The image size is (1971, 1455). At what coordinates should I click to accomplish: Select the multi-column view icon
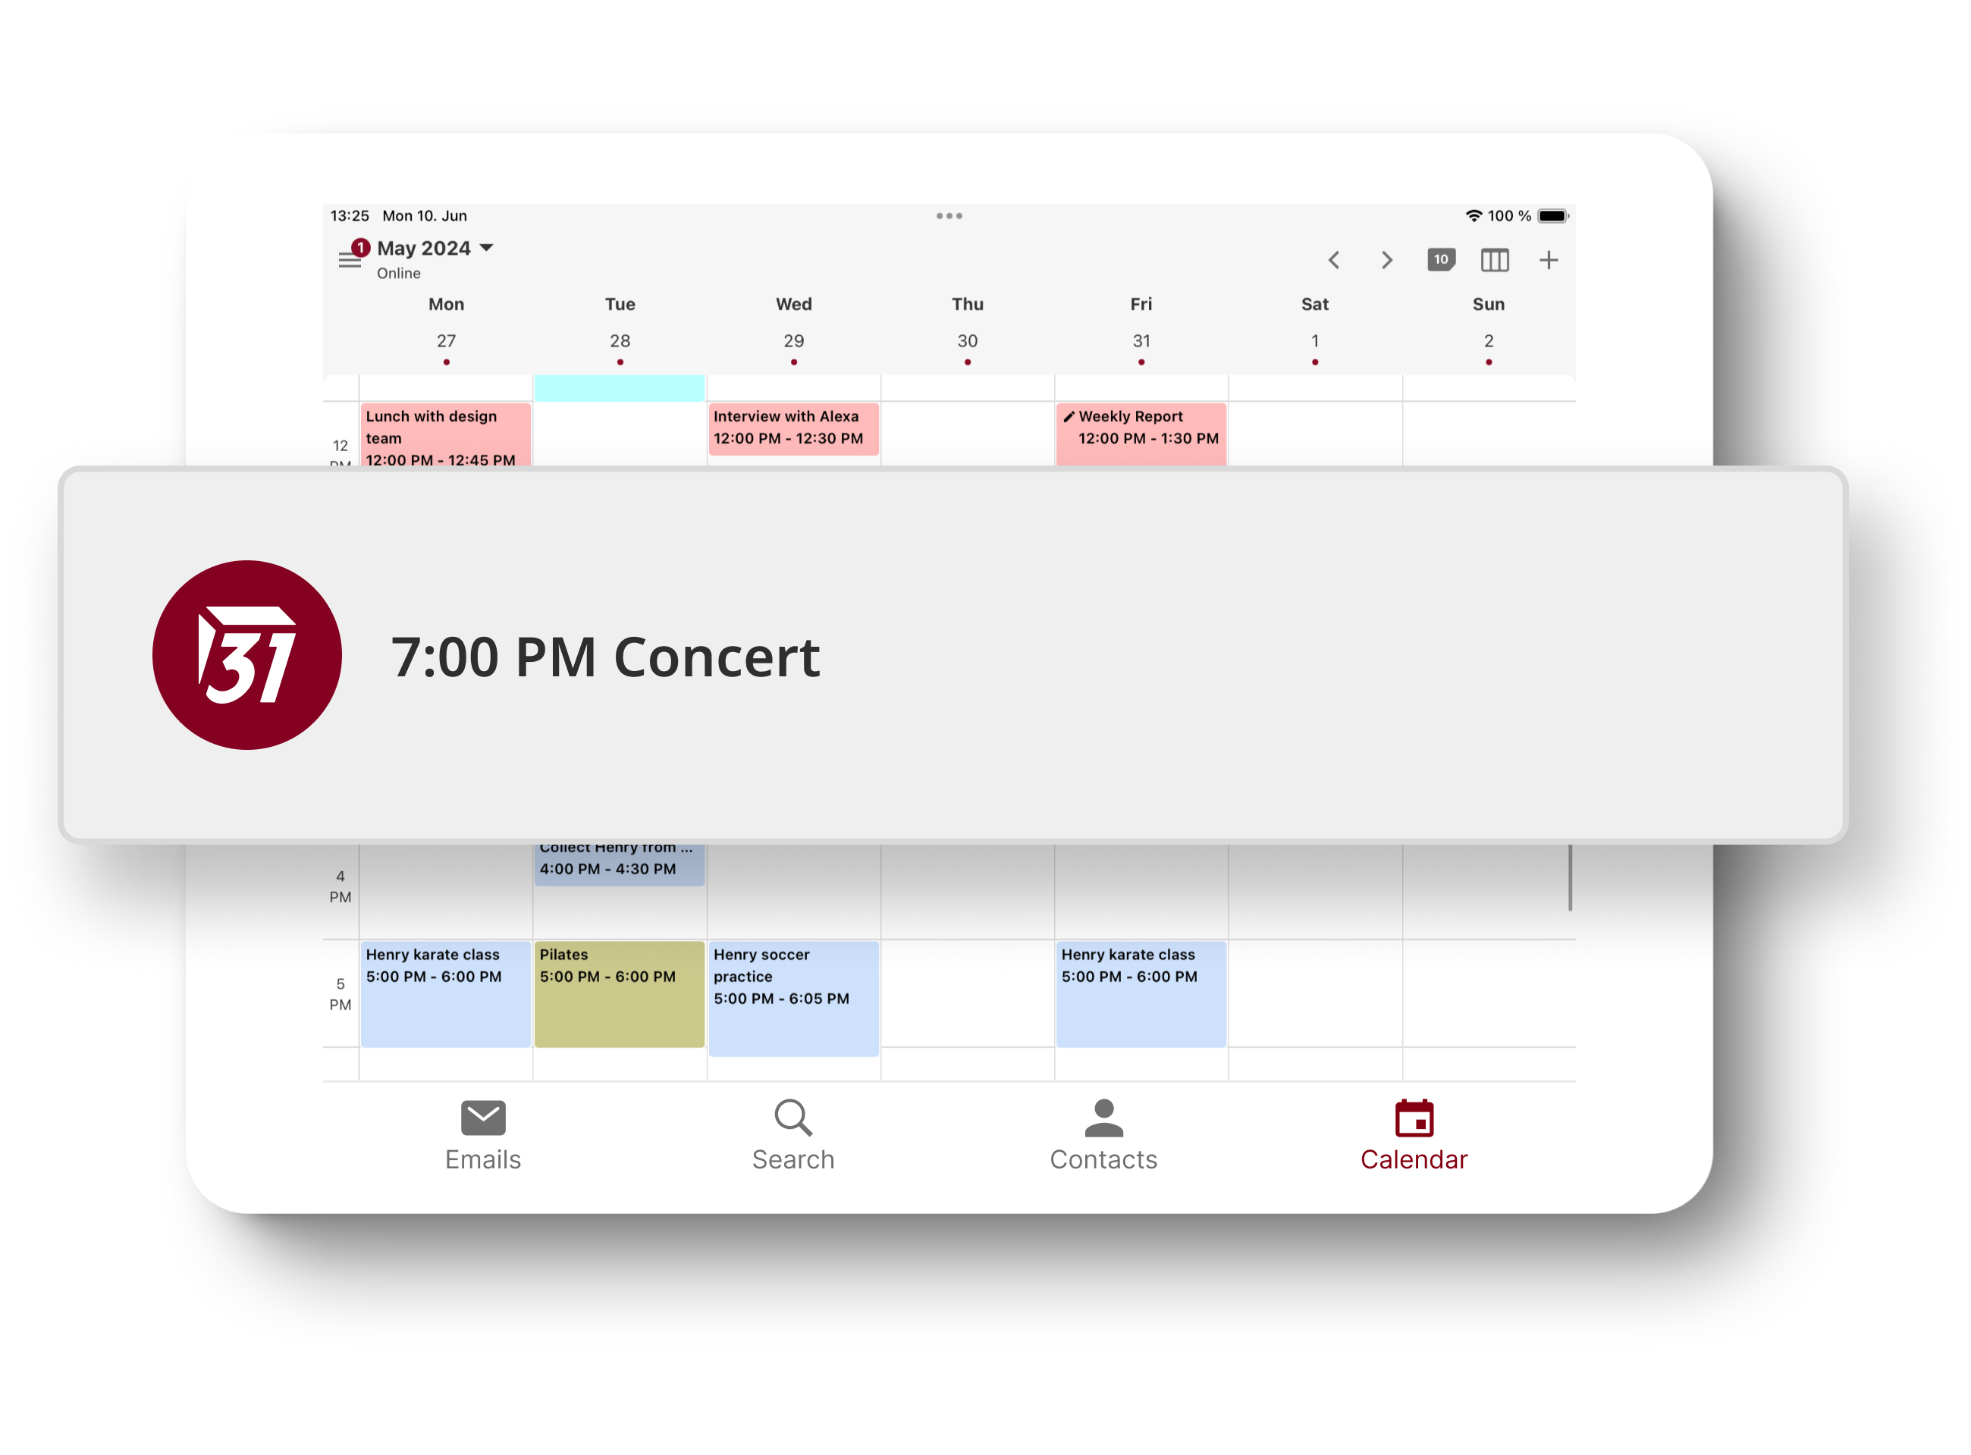coord(1493,260)
